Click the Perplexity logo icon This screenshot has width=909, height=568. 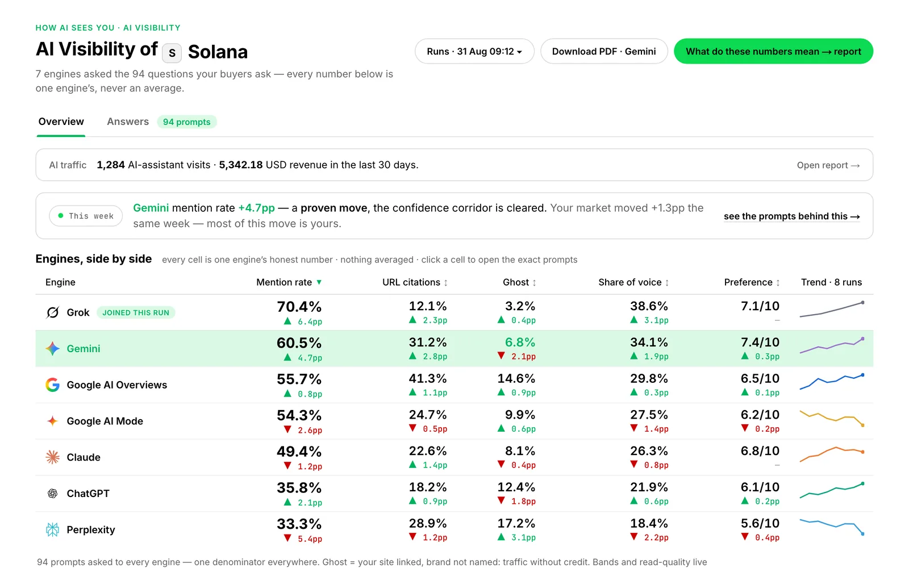[53, 530]
